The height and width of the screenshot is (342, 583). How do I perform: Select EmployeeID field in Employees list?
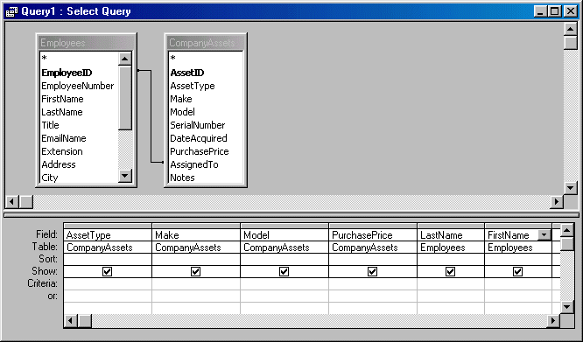click(x=67, y=73)
